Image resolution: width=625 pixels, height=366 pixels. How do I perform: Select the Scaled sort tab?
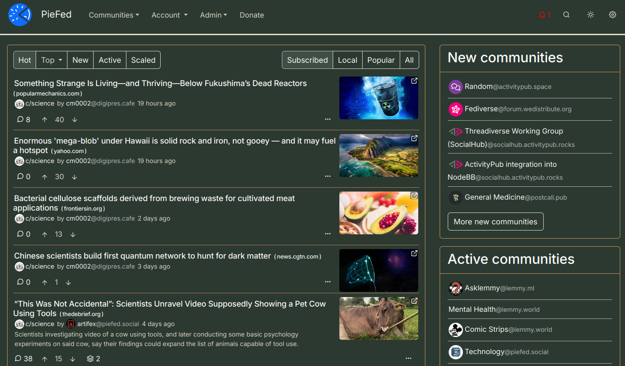[x=143, y=60]
